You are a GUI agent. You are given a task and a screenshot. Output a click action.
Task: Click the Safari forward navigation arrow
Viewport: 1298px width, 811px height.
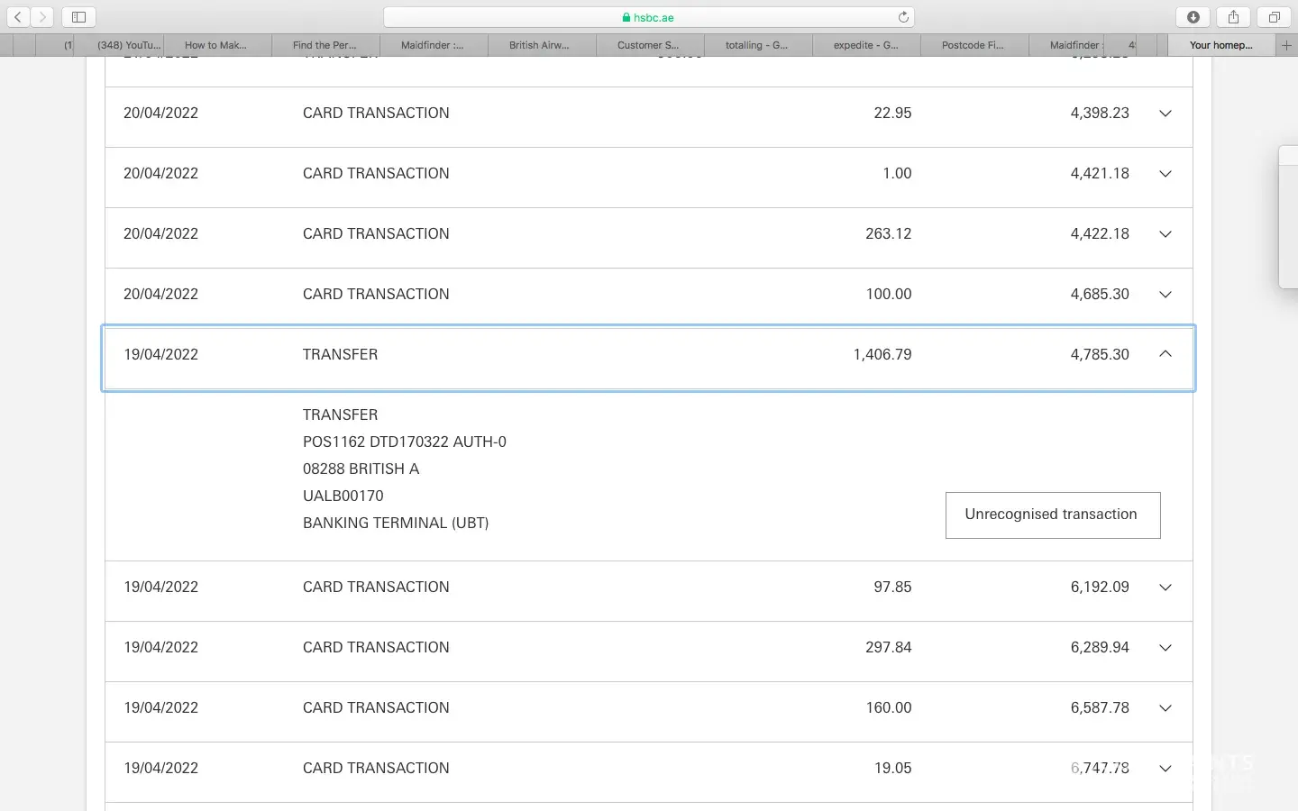click(41, 17)
